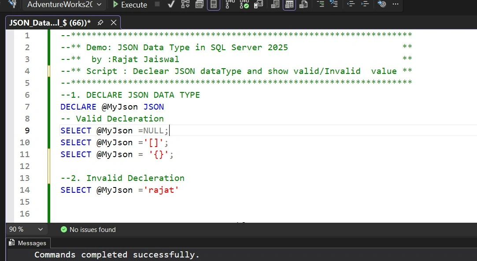Image resolution: width=477 pixels, height=261 pixels.
Task: Specify values for template parameters
Action: 382,4
